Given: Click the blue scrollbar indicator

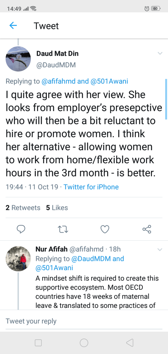Looking at the screenshot, I should (x=166, y=99).
